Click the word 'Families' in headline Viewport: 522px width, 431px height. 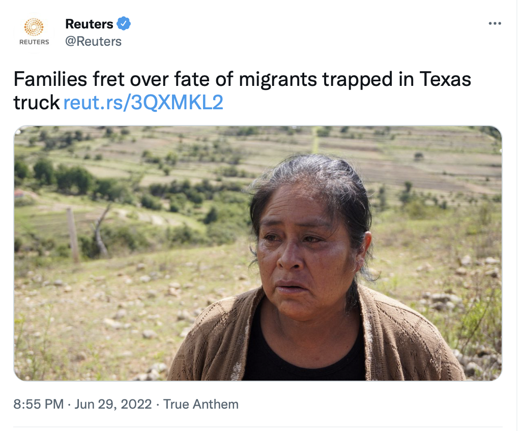click(50, 79)
